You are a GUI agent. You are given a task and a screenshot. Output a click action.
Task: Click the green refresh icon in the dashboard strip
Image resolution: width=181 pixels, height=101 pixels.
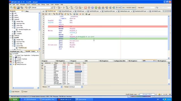click(x=11, y=56)
